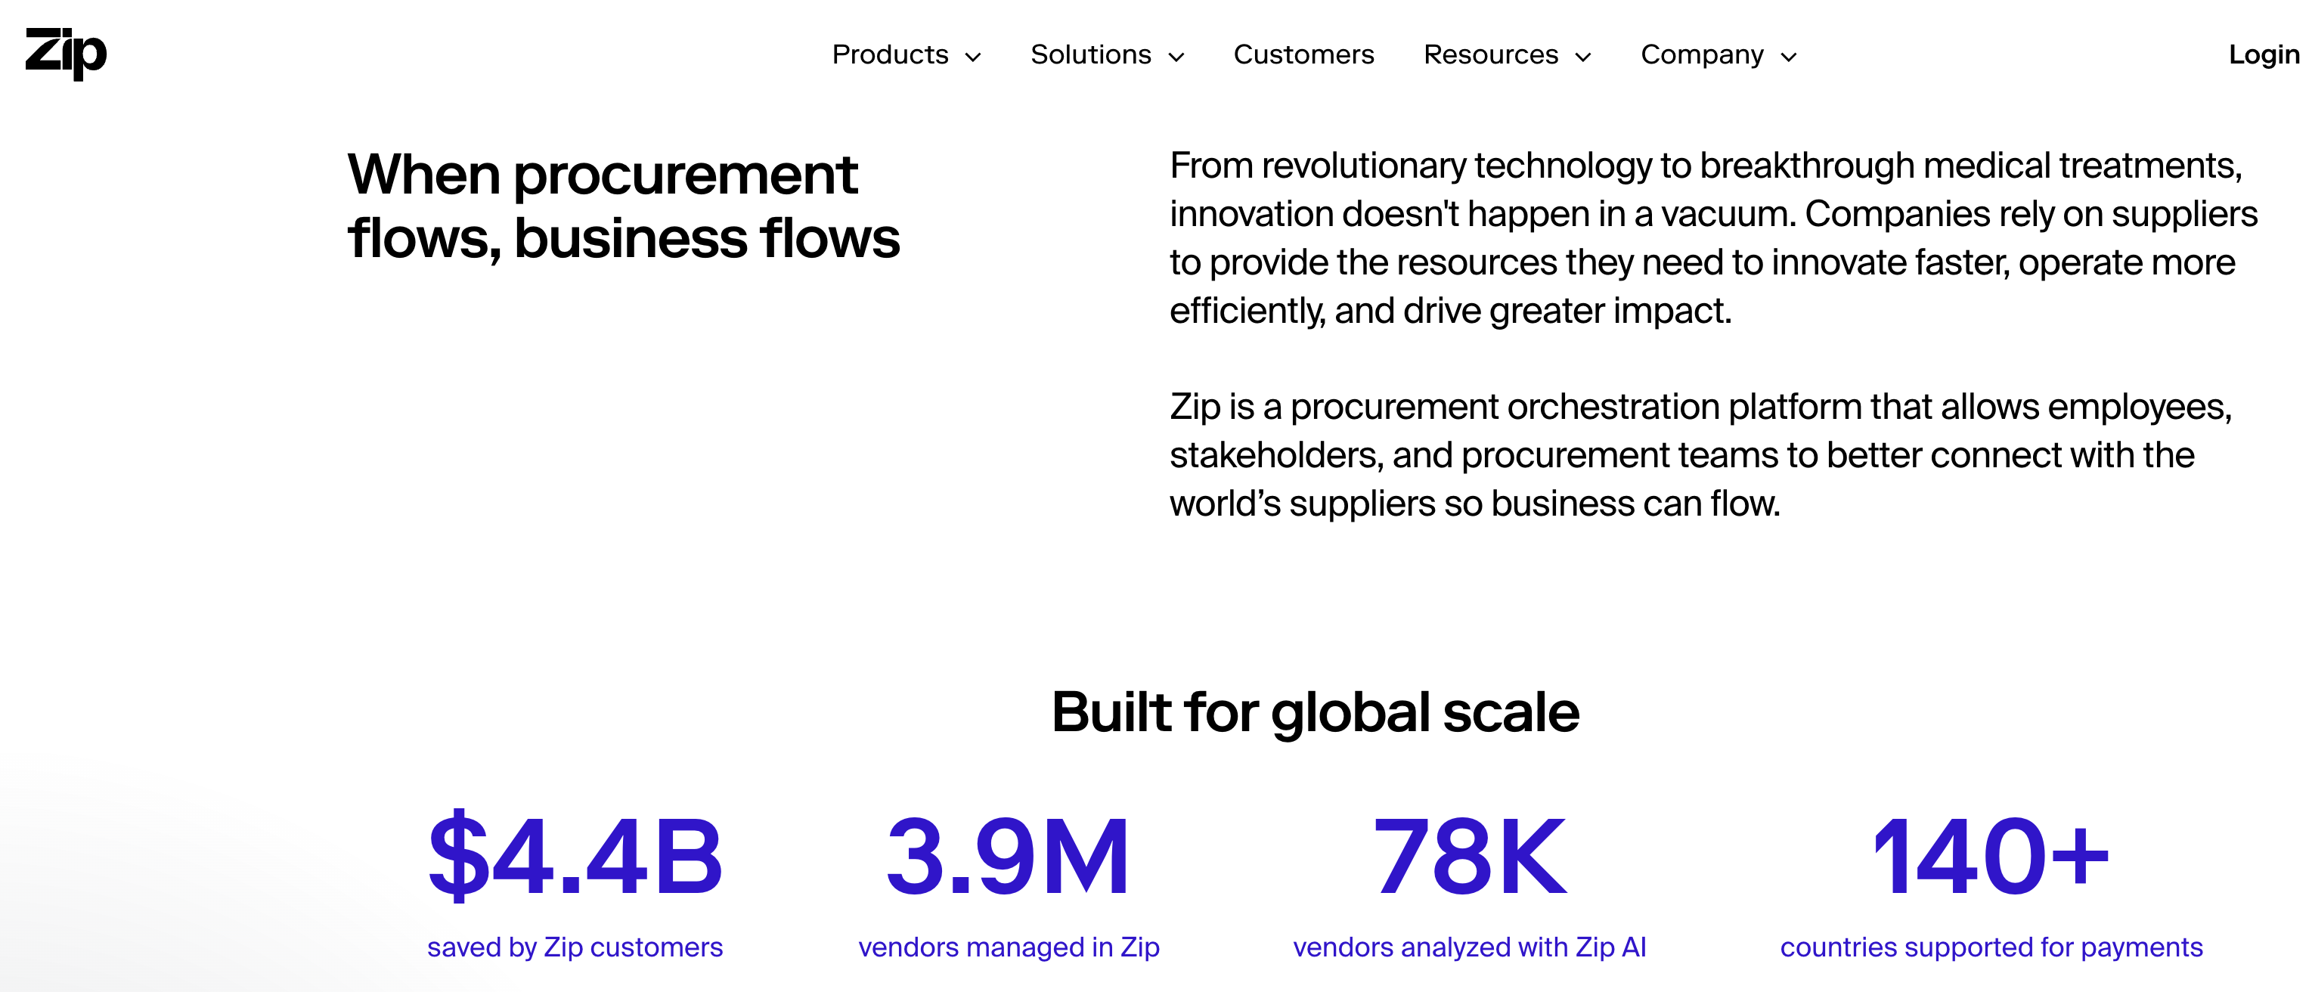Image resolution: width=2312 pixels, height=992 pixels.
Task: Expand the chevron next to Products
Action: [973, 57]
